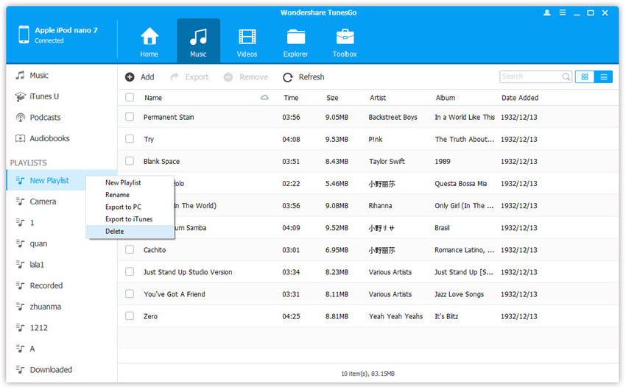Switch to list view layout

coord(603,76)
